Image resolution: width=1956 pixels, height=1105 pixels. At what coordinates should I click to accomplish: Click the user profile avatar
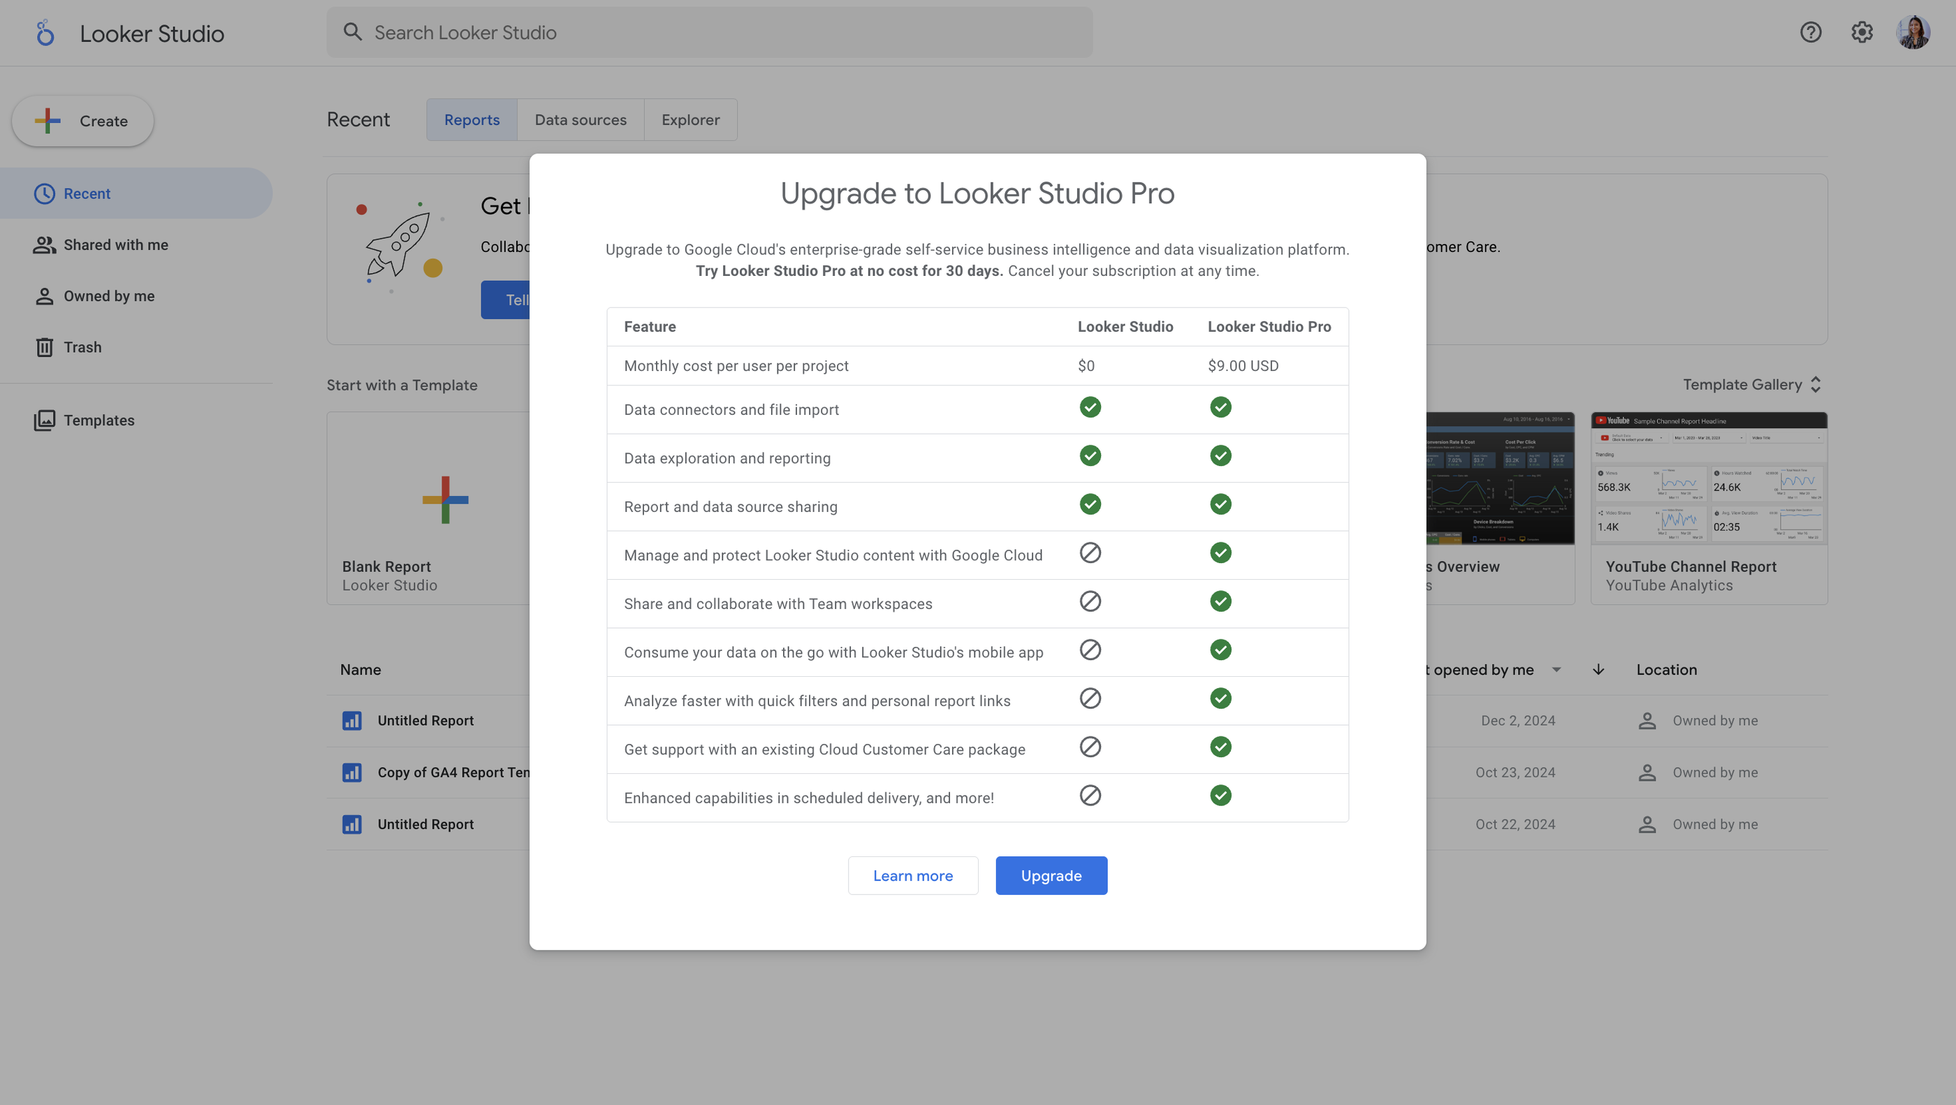click(1913, 33)
